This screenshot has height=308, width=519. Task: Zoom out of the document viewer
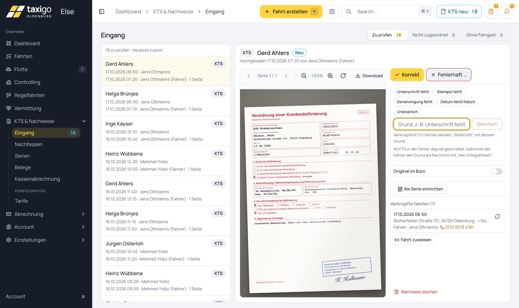tap(304, 76)
